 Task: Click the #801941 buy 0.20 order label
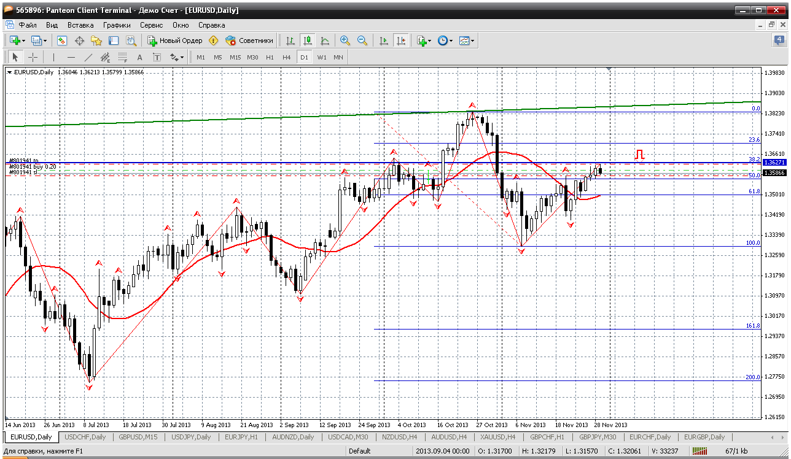point(33,167)
